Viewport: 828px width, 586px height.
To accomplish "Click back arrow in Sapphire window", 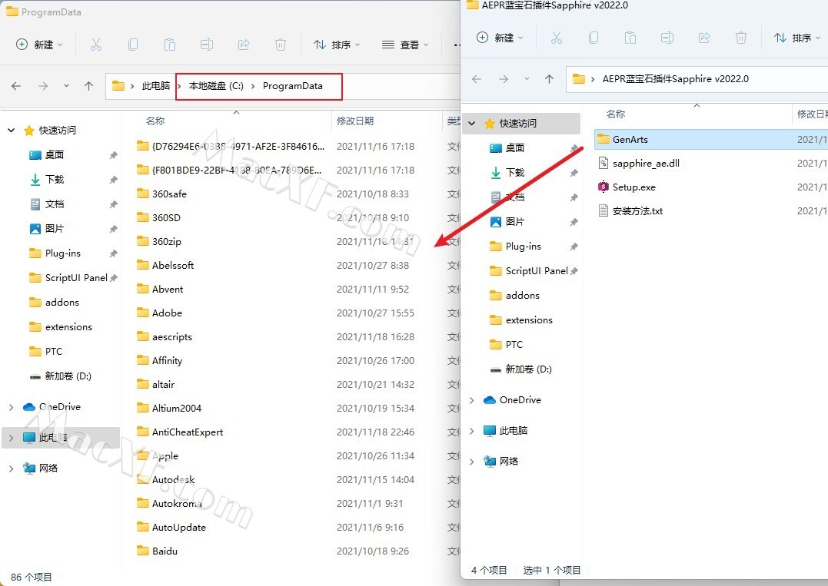I will (477, 79).
